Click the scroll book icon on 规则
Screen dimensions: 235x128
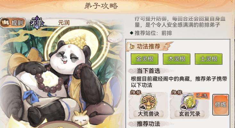(x=6, y=23)
